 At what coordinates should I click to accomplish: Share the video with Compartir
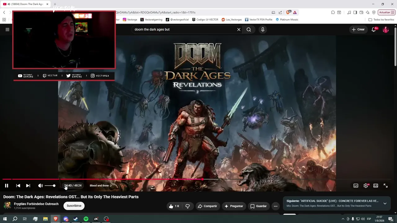click(207, 206)
